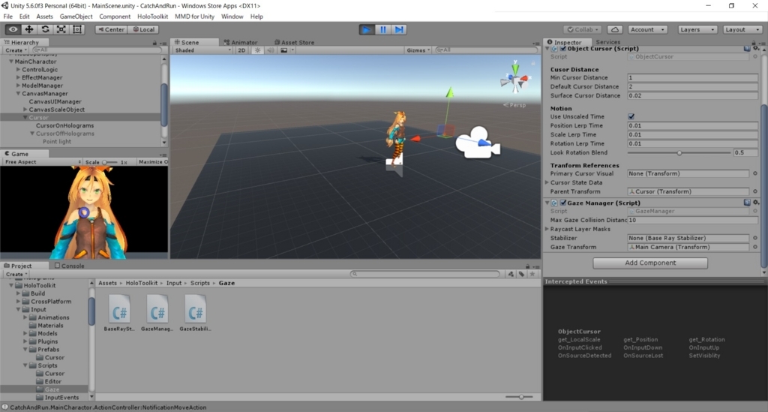Screen dimensions: 768x412
Task: Open the Layout dropdown
Action: 742,29
